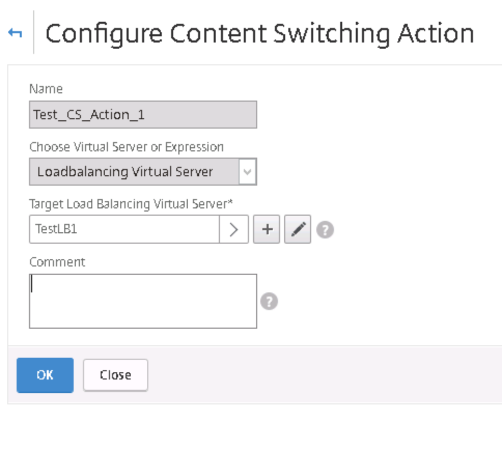Browse virtual servers via the right-arrow button
Screen dimensions: 502x450
234,229
